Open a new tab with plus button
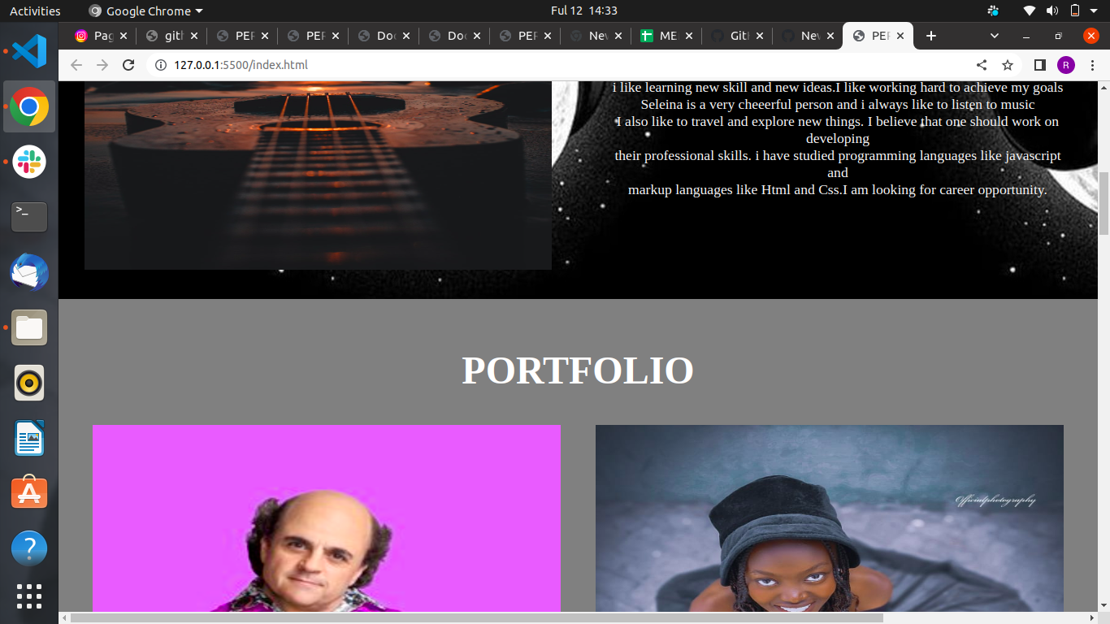Image resolution: width=1110 pixels, height=624 pixels. pyautogui.click(x=931, y=36)
